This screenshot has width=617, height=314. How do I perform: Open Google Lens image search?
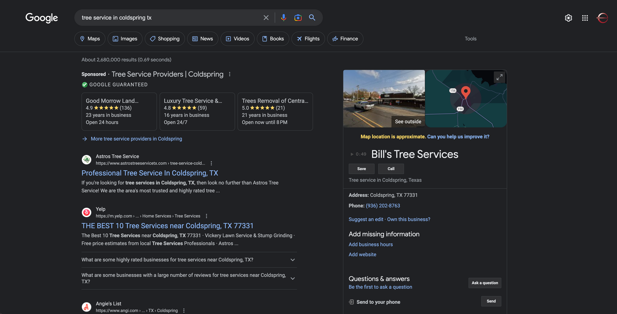pos(298,18)
